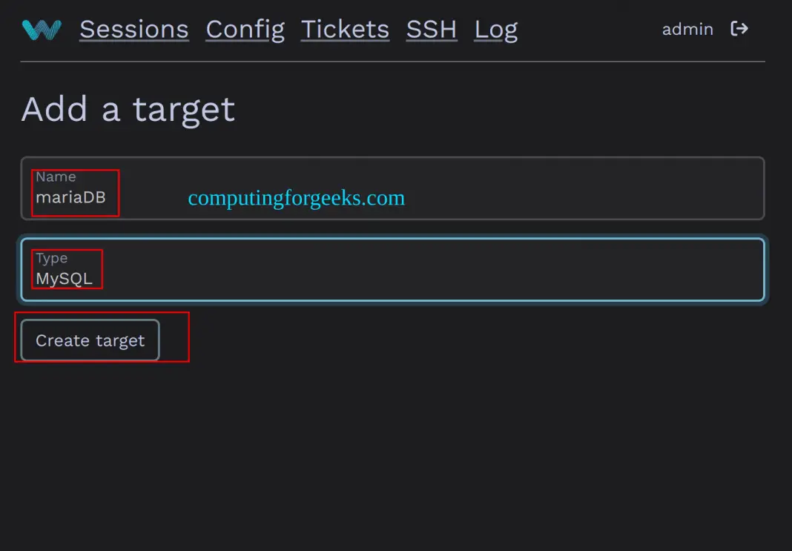Sign out using the logout icon
This screenshot has width=792, height=551.
pos(739,29)
